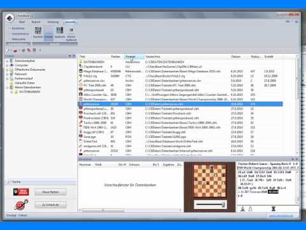Click the Fritz12.ctg book icon
306x230 pixels.
point(81,76)
